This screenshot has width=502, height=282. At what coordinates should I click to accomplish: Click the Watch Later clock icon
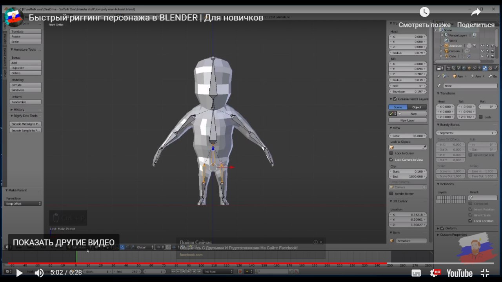point(425,12)
